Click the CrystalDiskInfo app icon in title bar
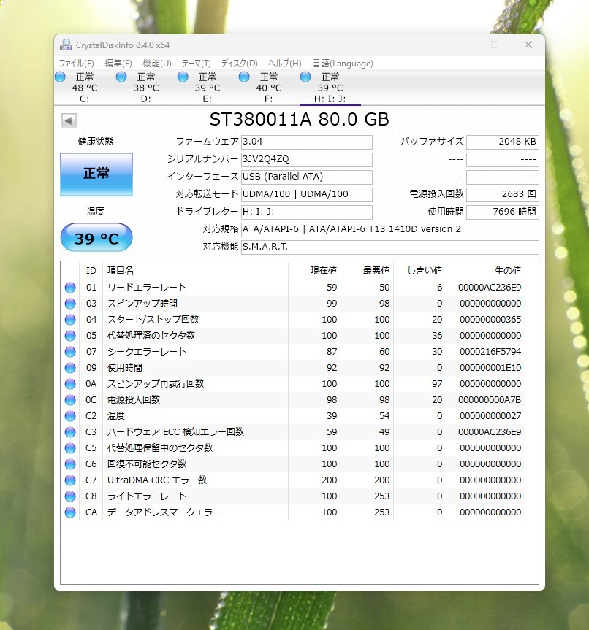This screenshot has width=589, height=630. pos(66,45)
